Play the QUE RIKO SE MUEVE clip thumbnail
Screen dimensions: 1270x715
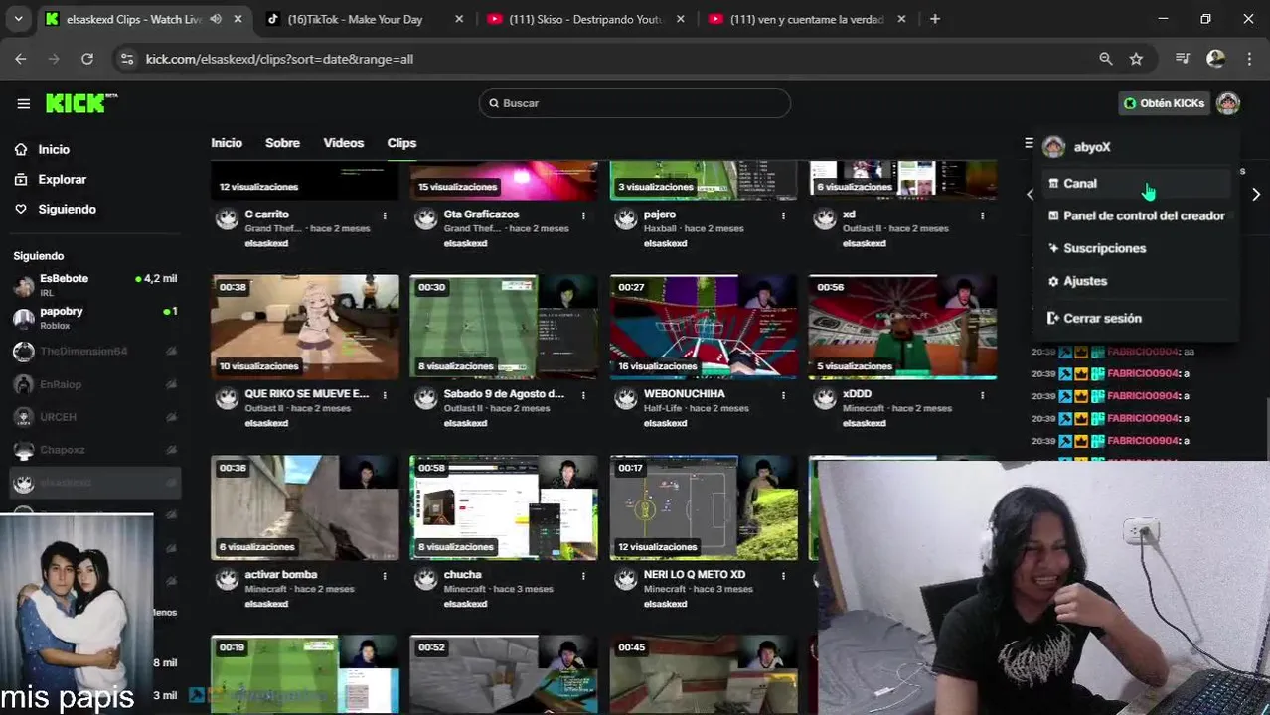tap(305, 327)
